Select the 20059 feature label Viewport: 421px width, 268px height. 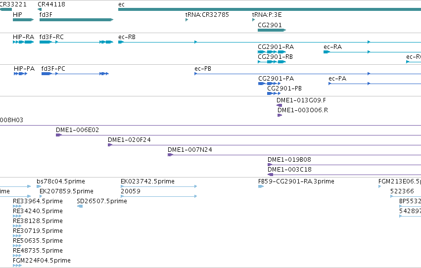[131, 191]
